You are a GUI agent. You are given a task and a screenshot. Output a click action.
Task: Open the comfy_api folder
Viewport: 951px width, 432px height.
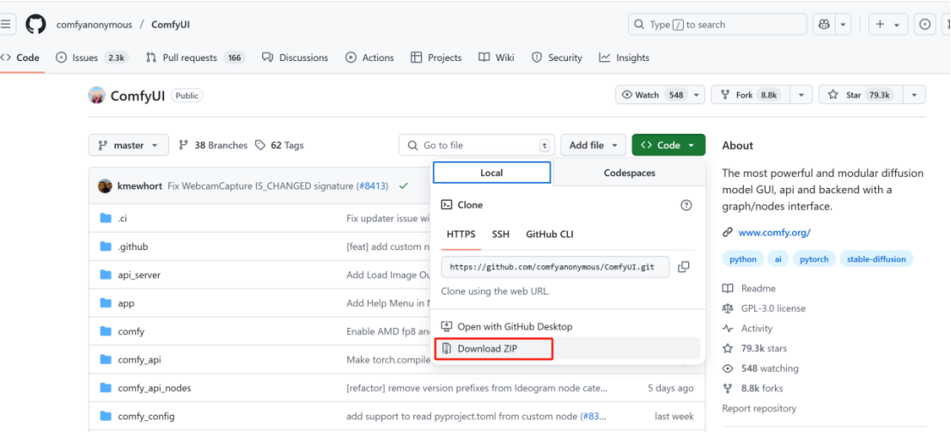(x=139, y=360)
